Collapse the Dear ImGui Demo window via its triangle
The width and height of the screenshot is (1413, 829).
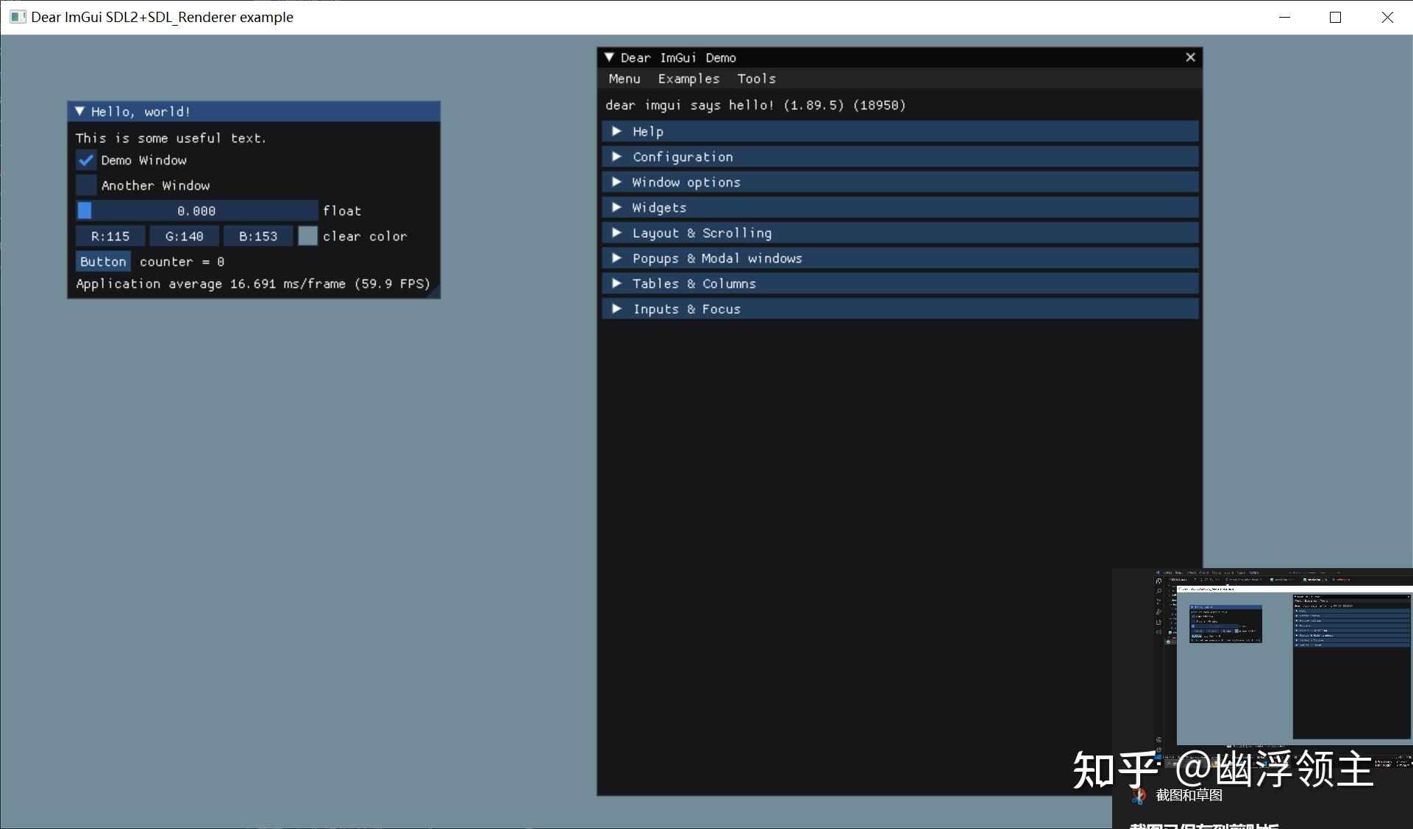[x=610, y=57]
